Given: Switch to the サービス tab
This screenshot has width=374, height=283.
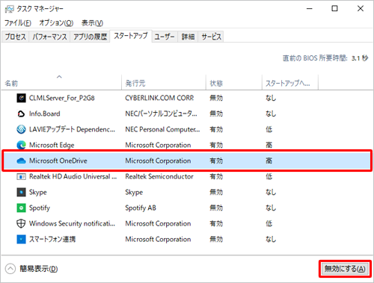Looking at the screenshot, I should [211, 37].
